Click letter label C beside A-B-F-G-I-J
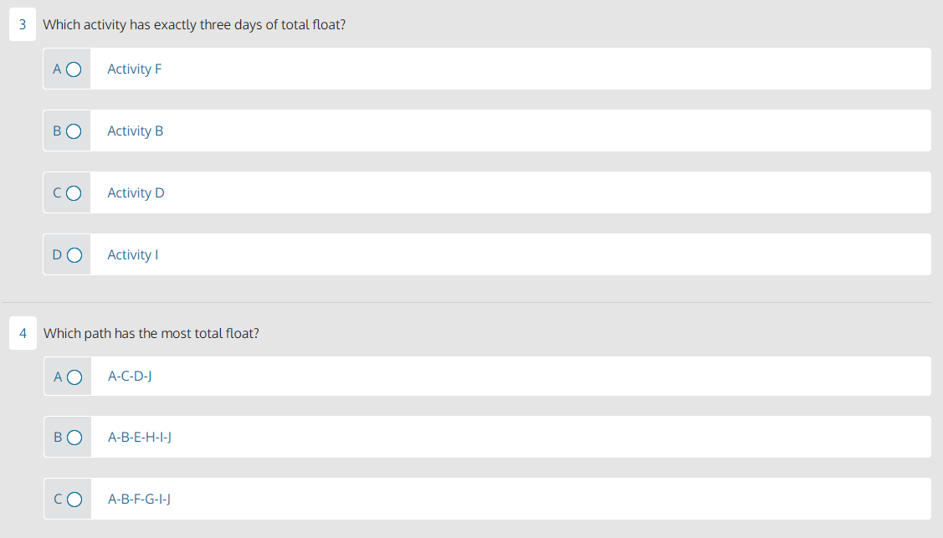The width and height of the screenshot is (943, 538). coord(58,499)
